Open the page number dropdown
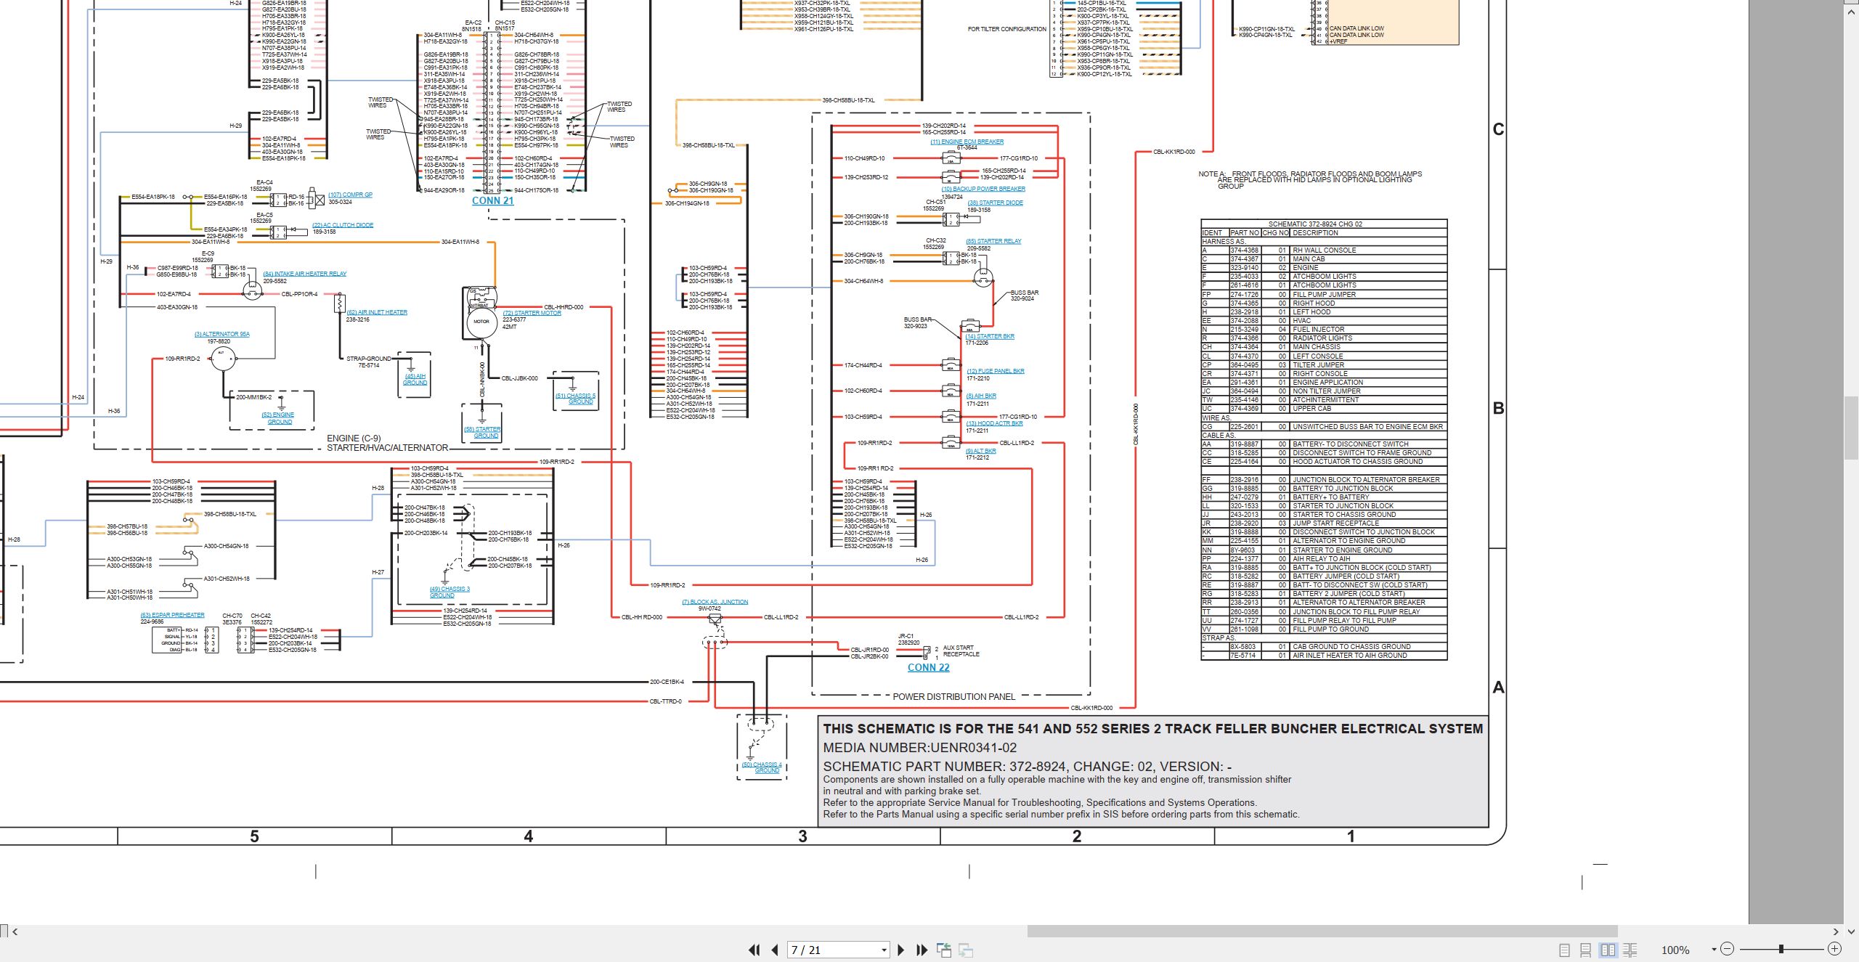 (884, 950)
